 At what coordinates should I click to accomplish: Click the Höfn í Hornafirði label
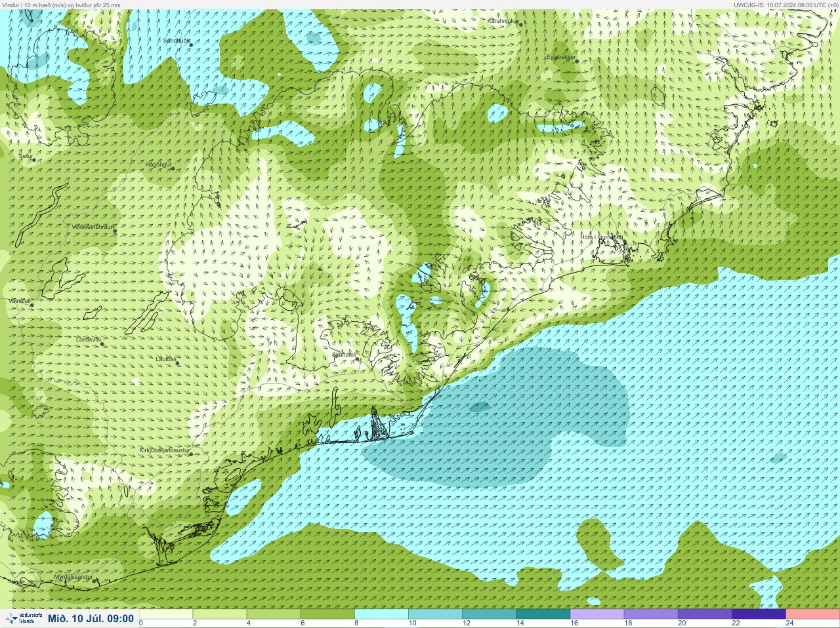(601, 237)
